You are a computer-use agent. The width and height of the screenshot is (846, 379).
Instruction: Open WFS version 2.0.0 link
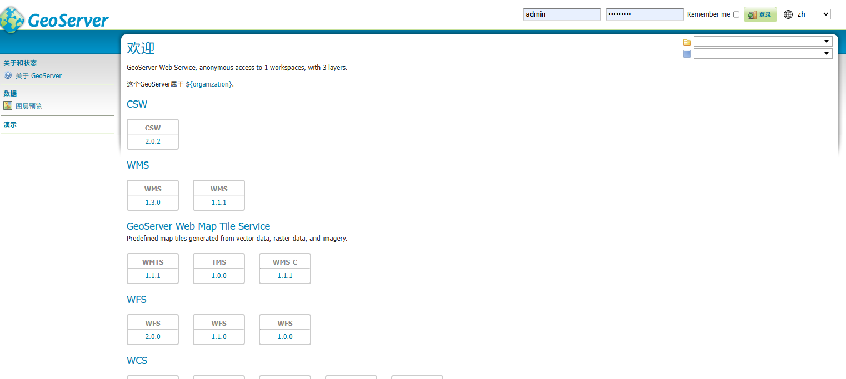pos(153,337)
